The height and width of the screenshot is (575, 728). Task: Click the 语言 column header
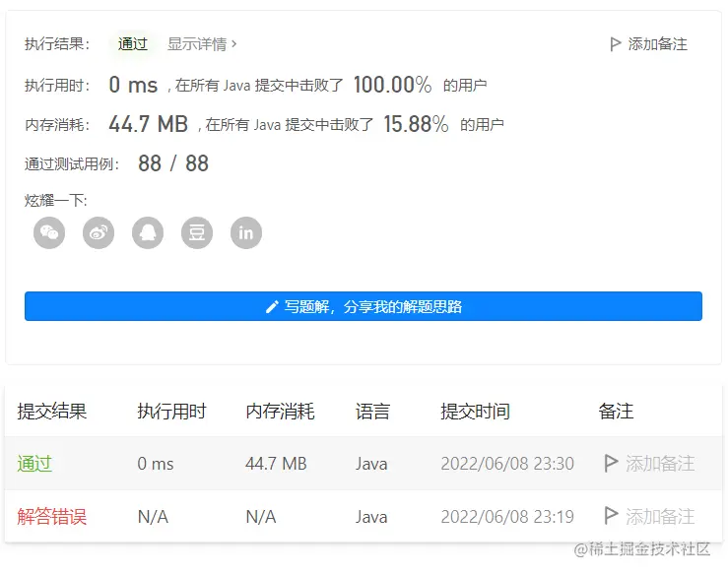tap(372, 412)
